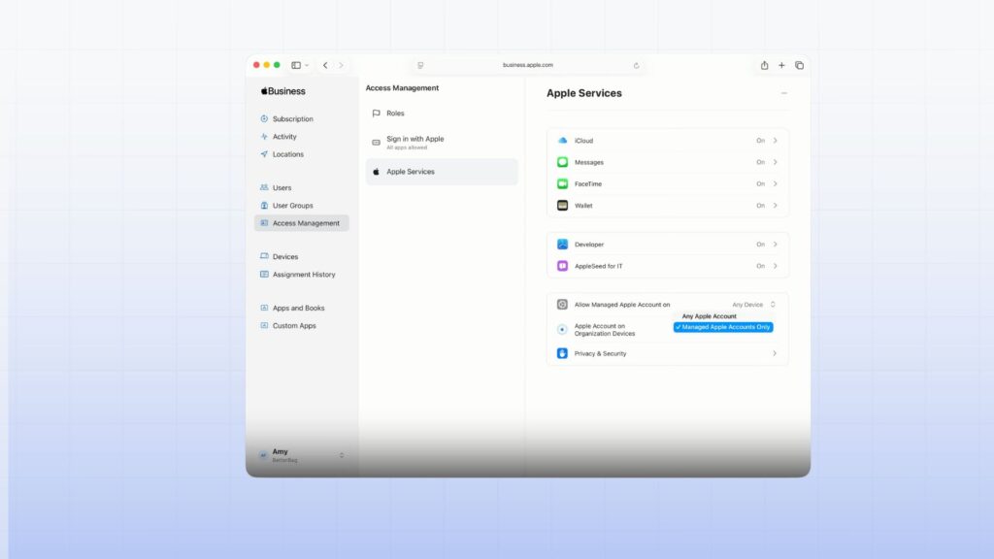Select Apple Services list item
Image resolution: width=994 pixels, height=559 pixels.
point(442,172)
